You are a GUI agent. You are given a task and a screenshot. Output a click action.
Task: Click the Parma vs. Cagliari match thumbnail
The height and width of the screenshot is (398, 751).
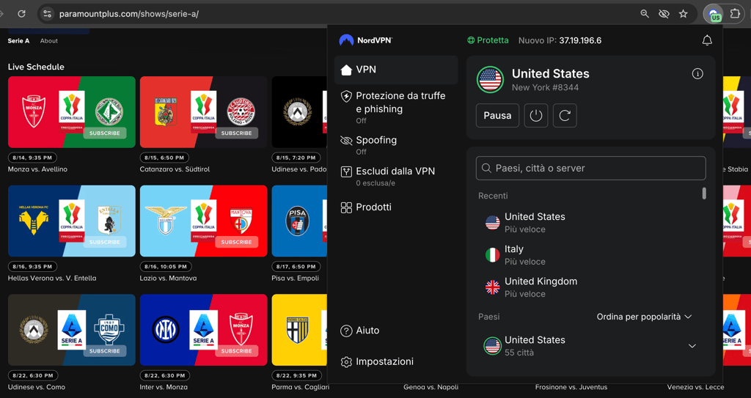pyautogui.click(x=299, y=330)
